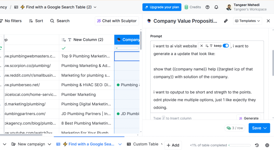
Task: Click the pencil edit icon beside column title
Action: click(x=226, y=21)
